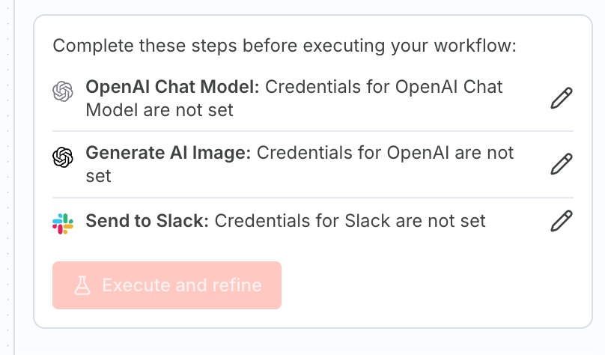The image size is (605, 355).
Task: Select the bold 'Generate AI Image:' label
Action: click(168, 153)
